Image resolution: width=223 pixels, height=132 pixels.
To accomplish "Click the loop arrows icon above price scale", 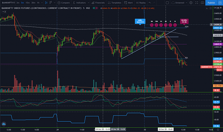I will point(211,8).
